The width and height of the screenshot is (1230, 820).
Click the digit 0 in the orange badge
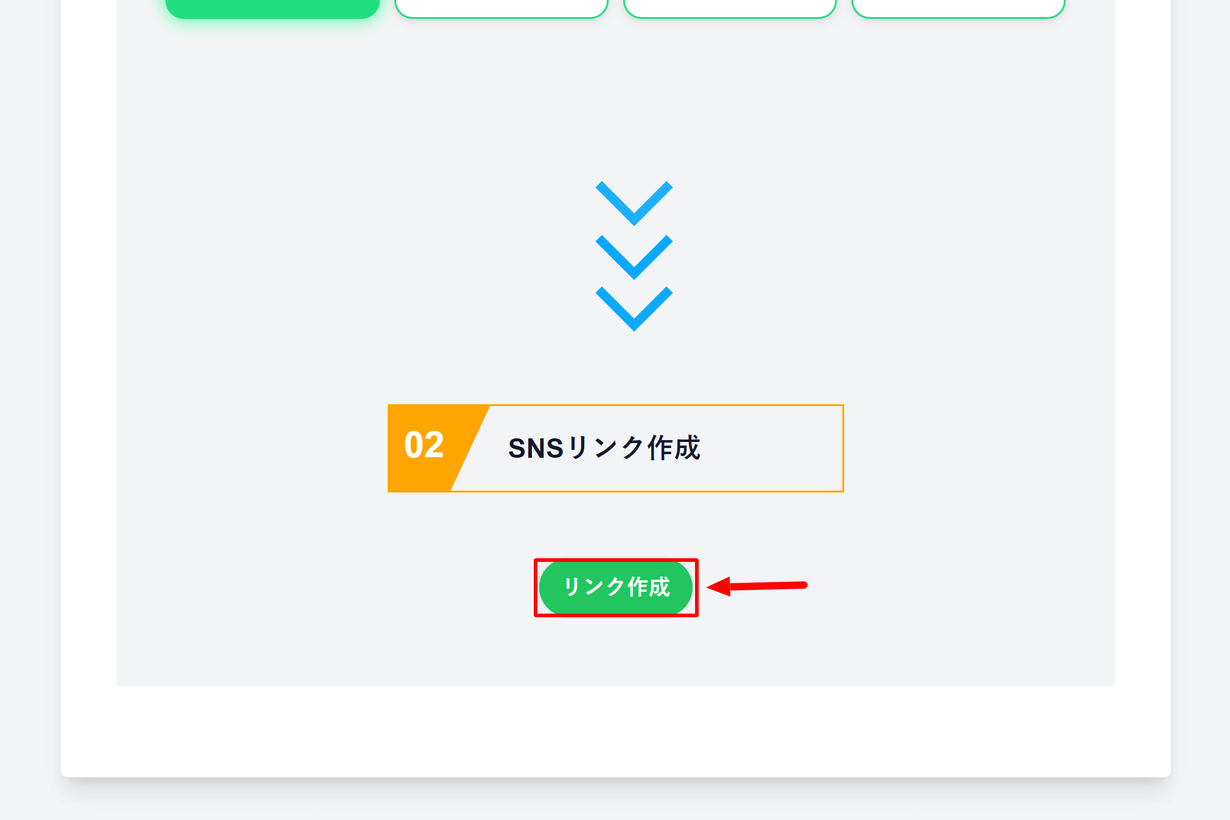tap(414, 445)
